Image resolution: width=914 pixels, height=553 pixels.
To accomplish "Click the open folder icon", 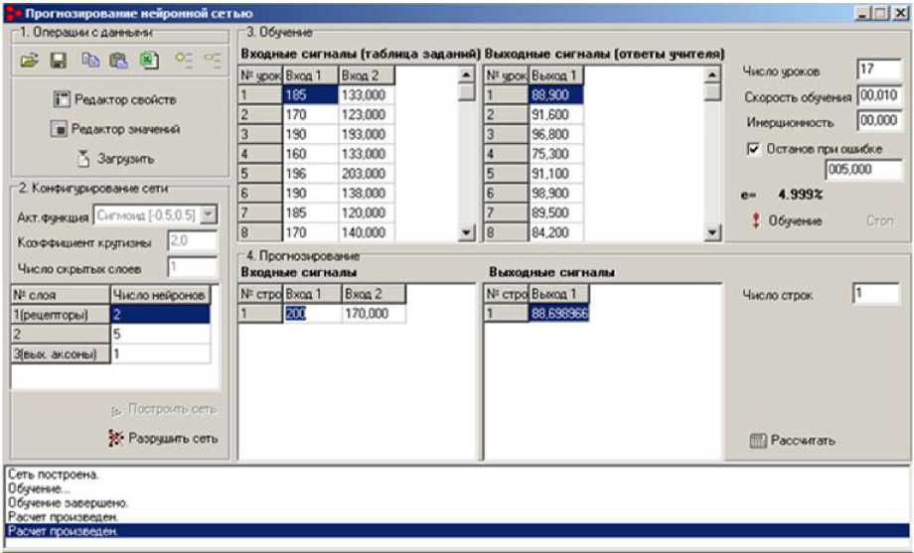I will coord(29,60).
